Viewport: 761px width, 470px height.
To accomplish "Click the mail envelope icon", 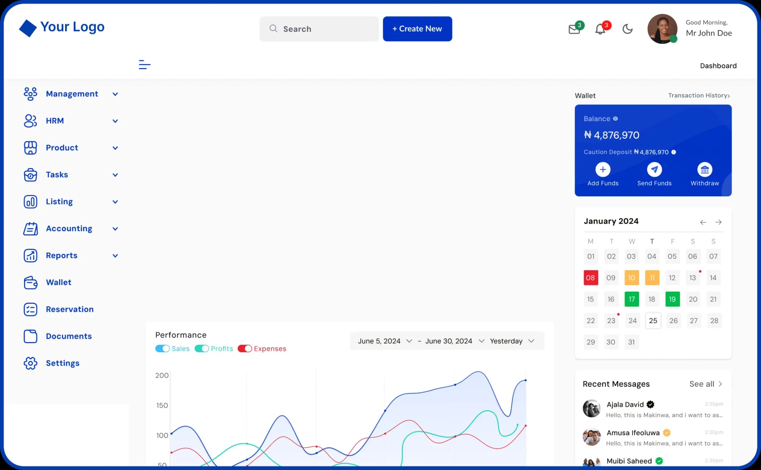I will [574, 29].
